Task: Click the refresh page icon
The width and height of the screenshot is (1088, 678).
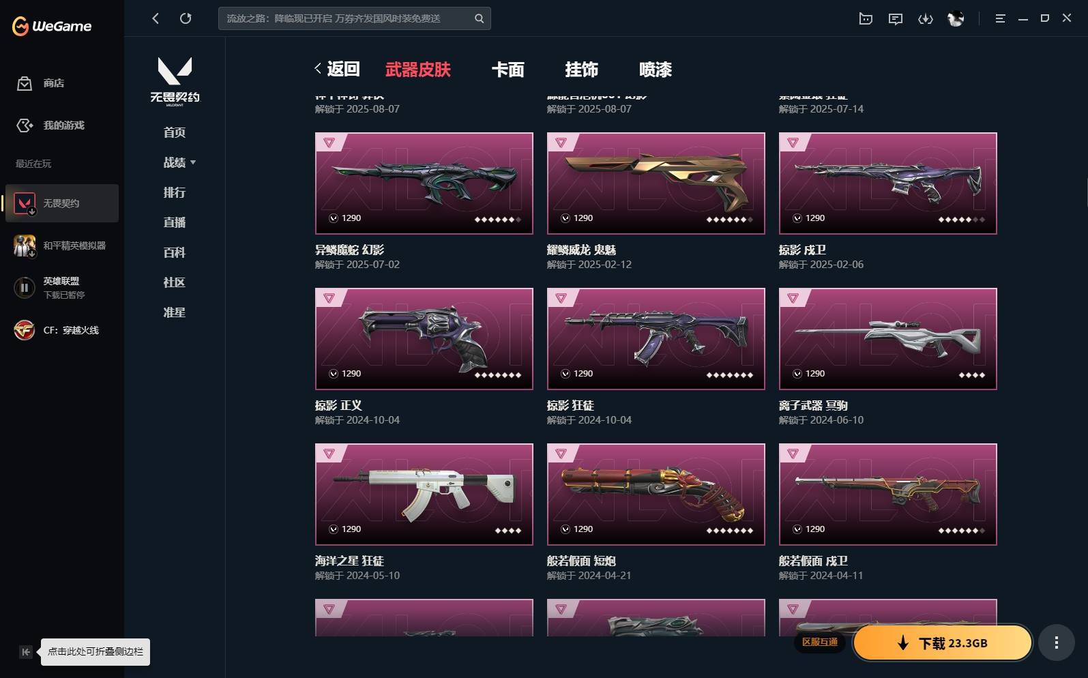Action: point(186,18)
